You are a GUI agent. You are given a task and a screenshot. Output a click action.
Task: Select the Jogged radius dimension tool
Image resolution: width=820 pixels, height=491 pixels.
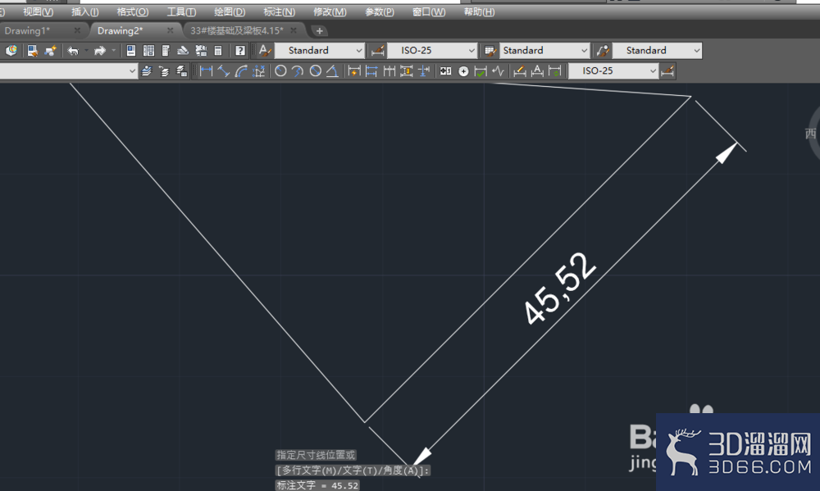pyautogui.click(x=298, y=71)
